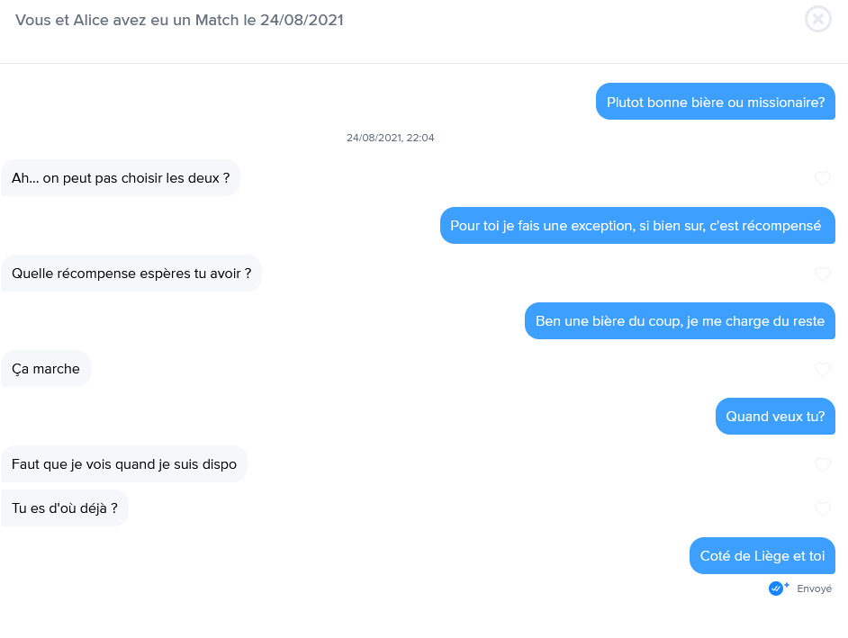This screenshot has width=848, height=638.
Task: Like the message "Ah... on peut pas choisir les deux ?"
Action: click(823, 178)
